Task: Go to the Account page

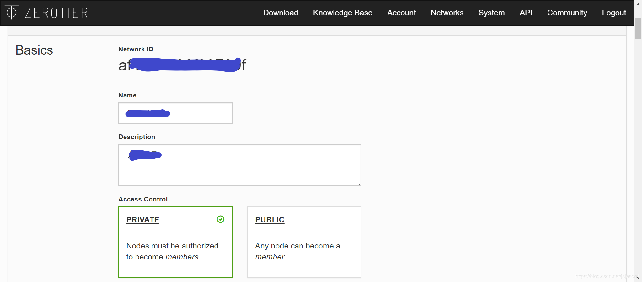Action: point(401,13)
